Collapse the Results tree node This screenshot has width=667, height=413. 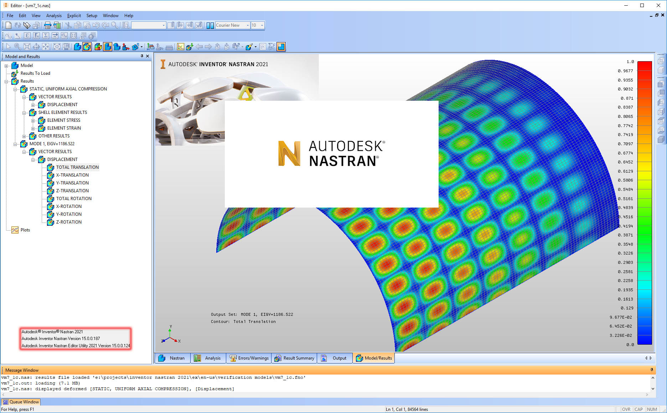tap(6, 82)
